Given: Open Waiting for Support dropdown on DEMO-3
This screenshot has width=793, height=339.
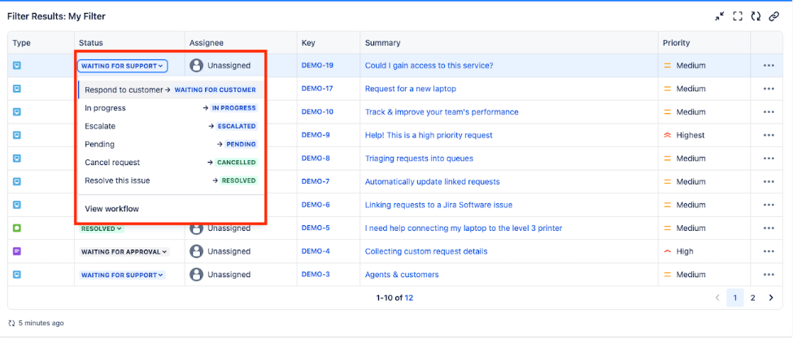Looking at the screenshot, I should (122, 275).
